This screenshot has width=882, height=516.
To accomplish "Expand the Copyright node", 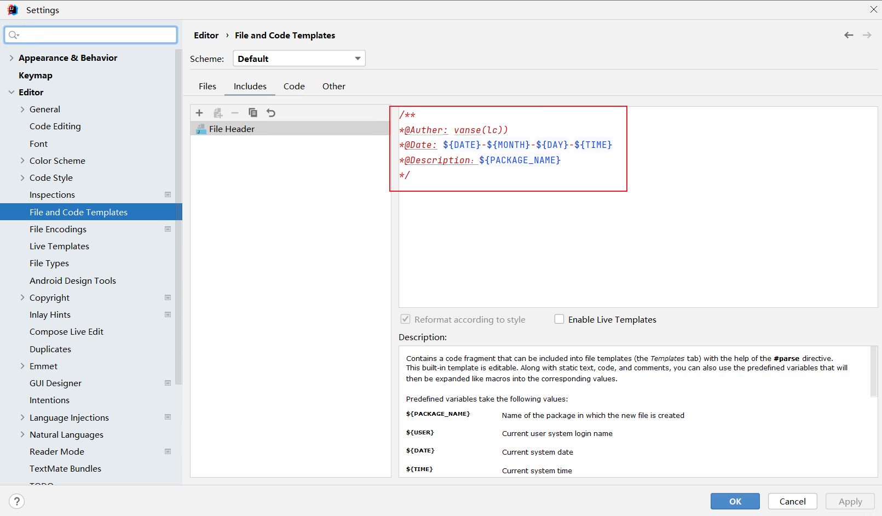I will pos(22,297).
